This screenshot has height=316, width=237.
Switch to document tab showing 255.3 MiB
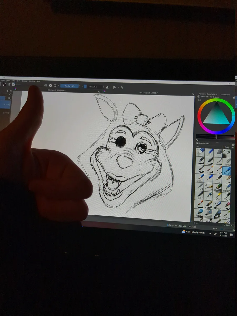(148, 93)
